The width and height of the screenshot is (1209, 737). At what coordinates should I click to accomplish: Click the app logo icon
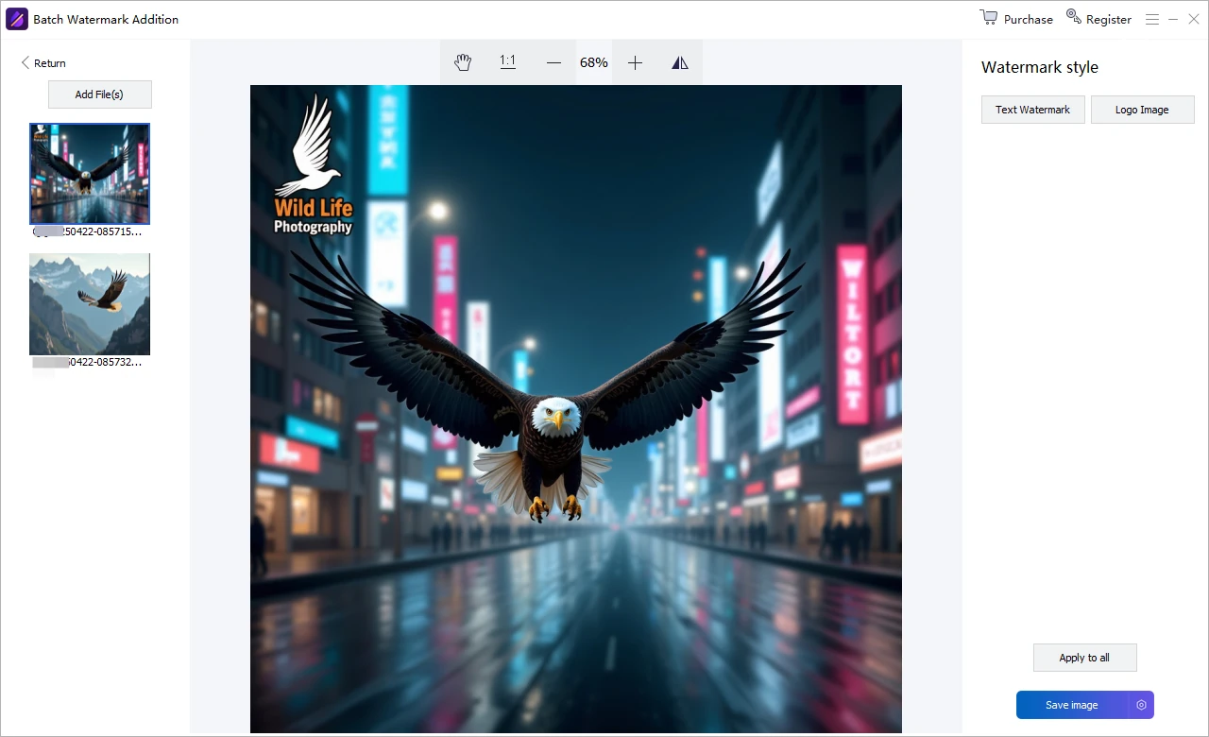point(17,19)
